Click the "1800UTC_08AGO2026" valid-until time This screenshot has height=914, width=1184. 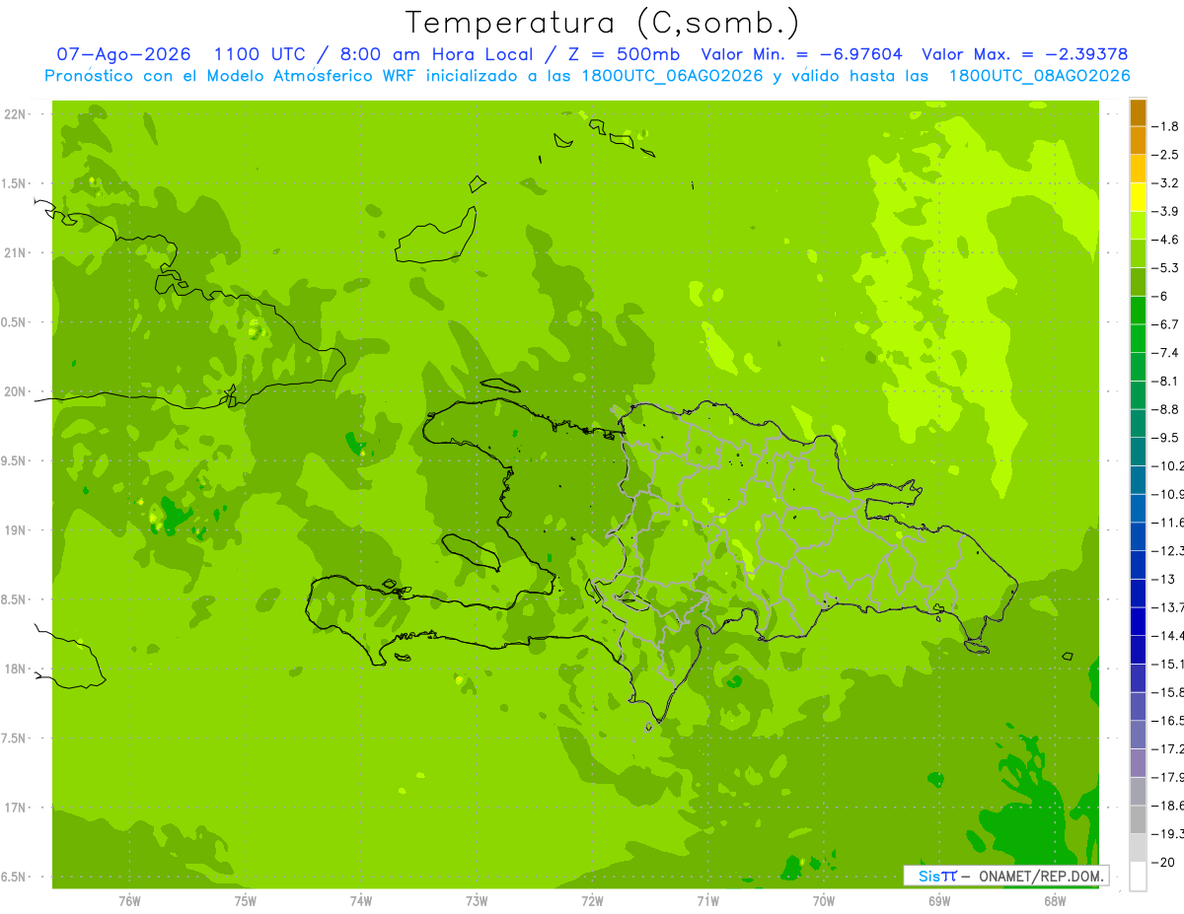coord(1040,76)
